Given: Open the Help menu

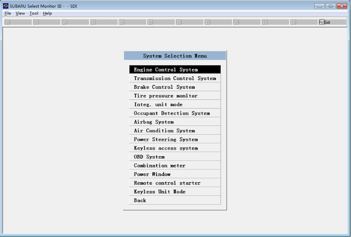Looking at the screenshot, I should [48, 13].
